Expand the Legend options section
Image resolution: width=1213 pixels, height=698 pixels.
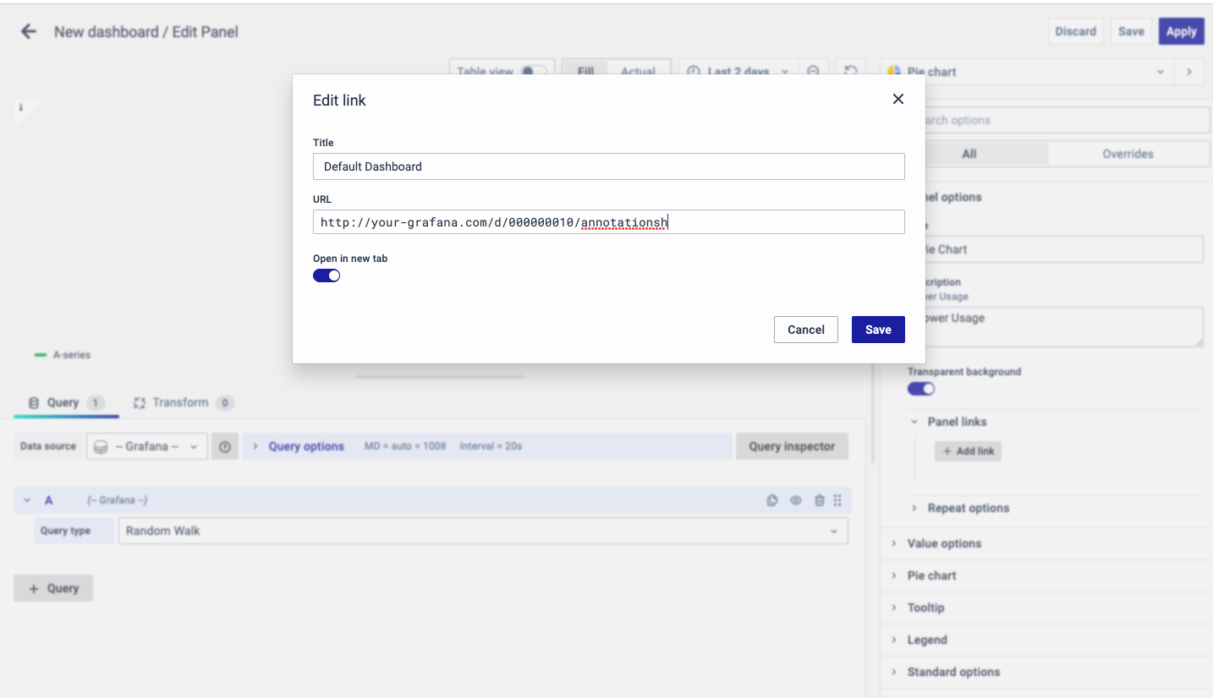click(x=927, y=640)
